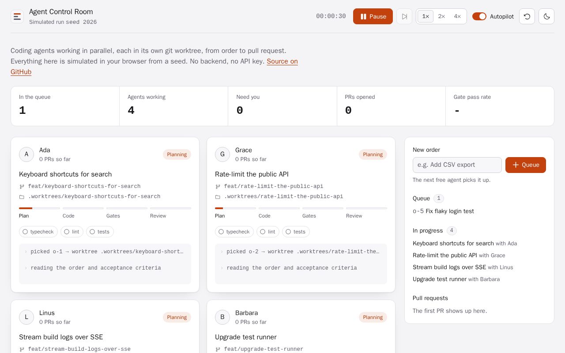Click Ada's avatar circle
The width and height of the screenshot is (565, 353).
coord(26,154)
